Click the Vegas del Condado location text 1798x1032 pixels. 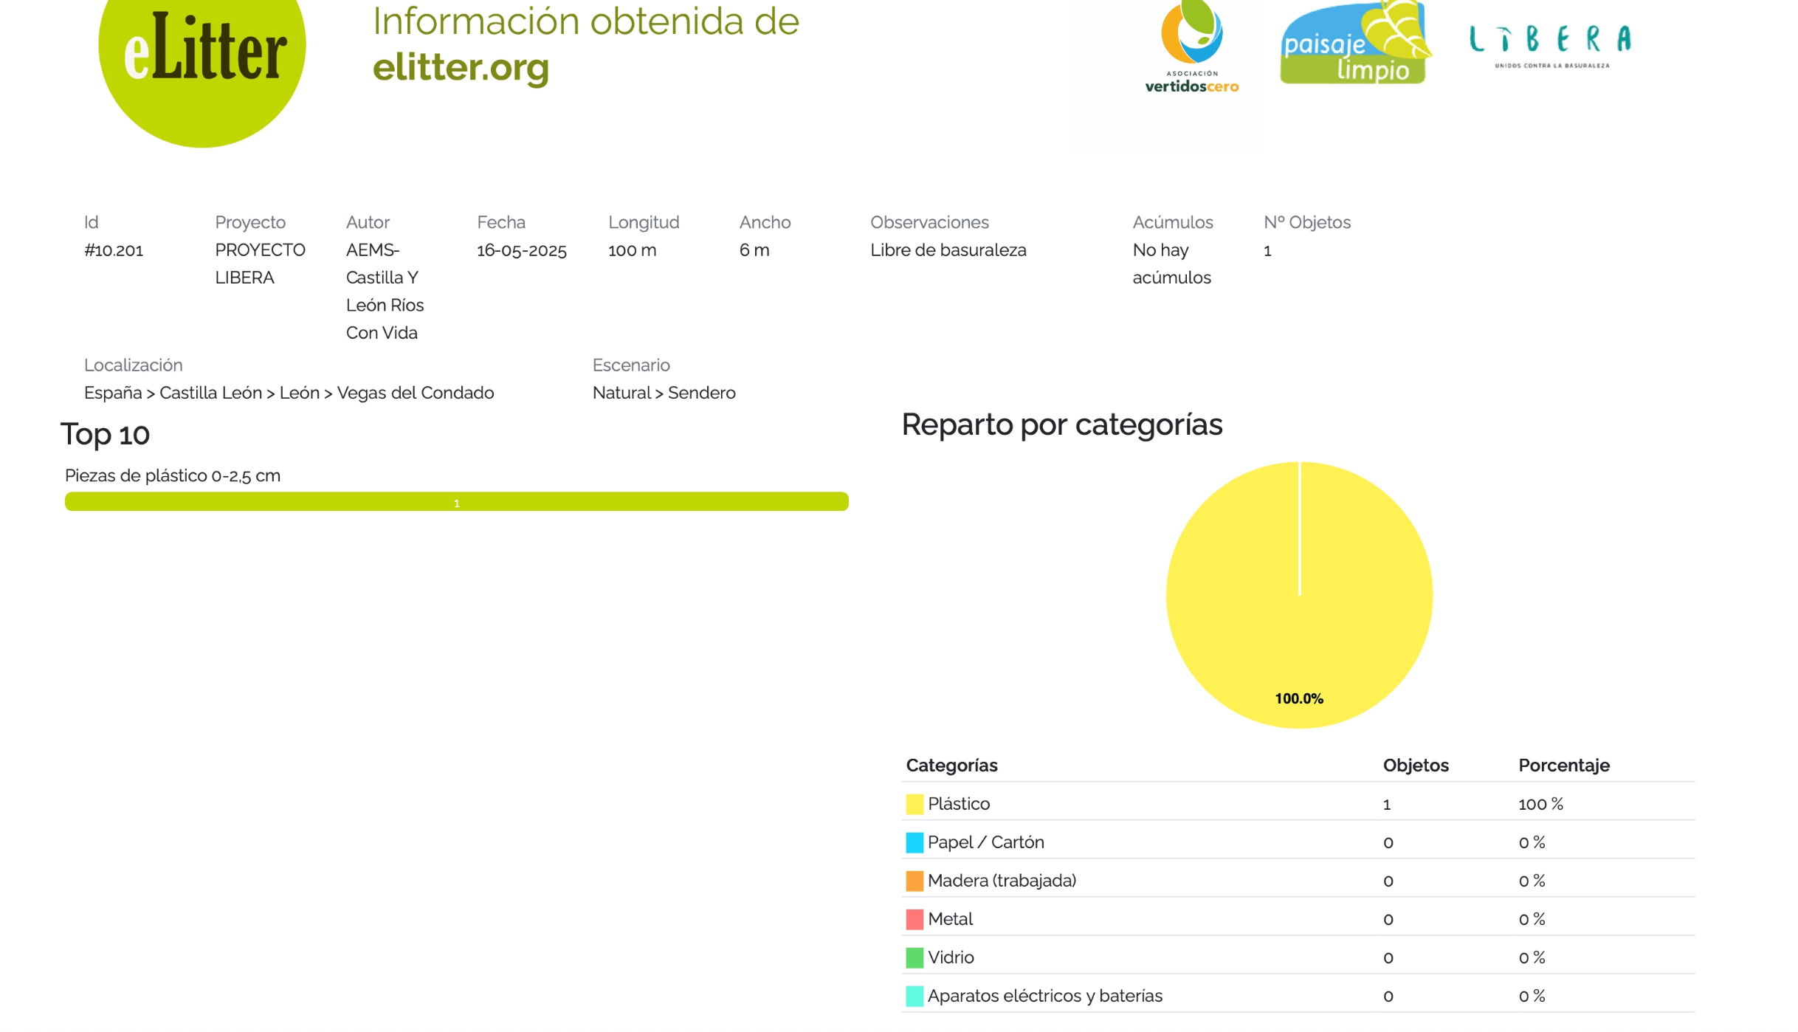coord(415,393)
